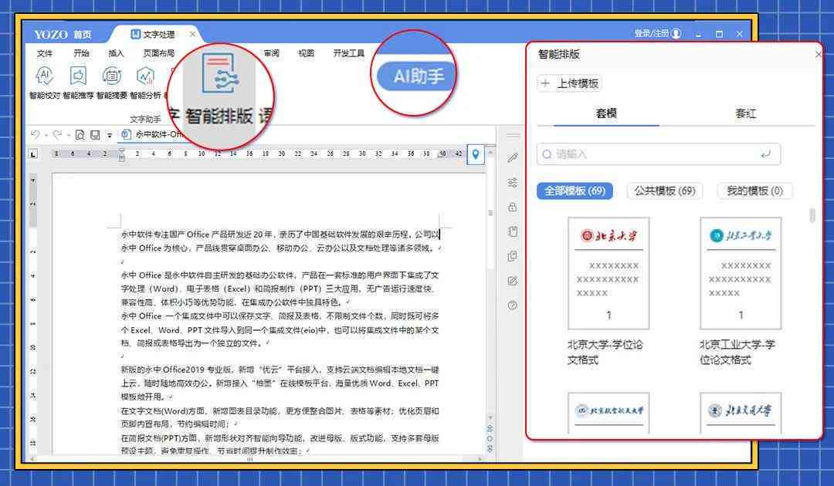Undo the last action in quick toolbar
The height and width of the screenshot is (486, 834).
click(35, 135)
